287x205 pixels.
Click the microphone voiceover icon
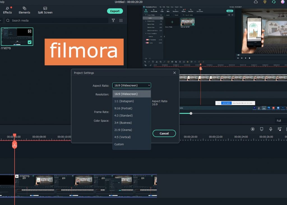[270, 129]
